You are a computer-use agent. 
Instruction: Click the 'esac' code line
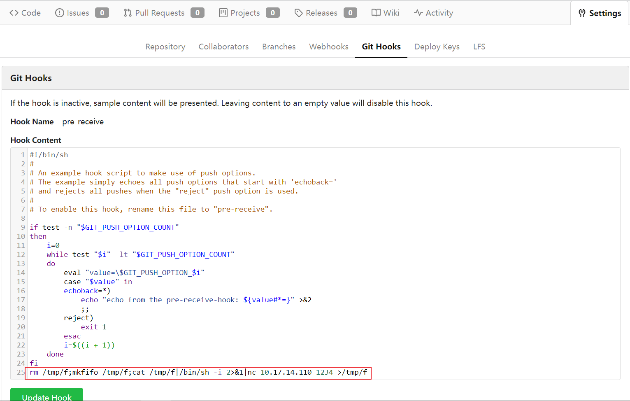pos(72,336)
